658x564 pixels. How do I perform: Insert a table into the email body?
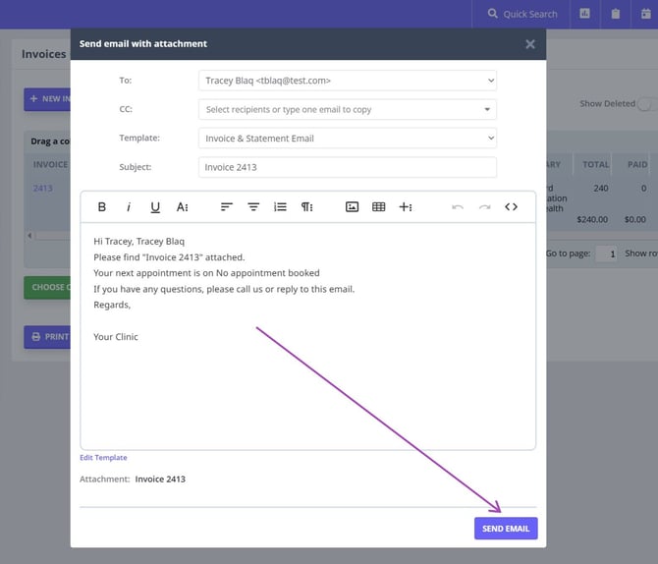(x=378, y=207)
